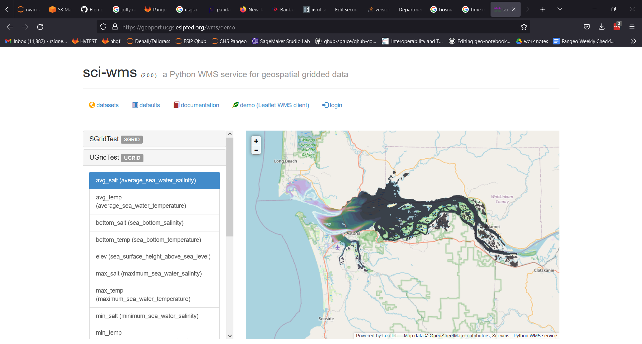Click the green leaf icon by demo link

[x=236, y=105]
